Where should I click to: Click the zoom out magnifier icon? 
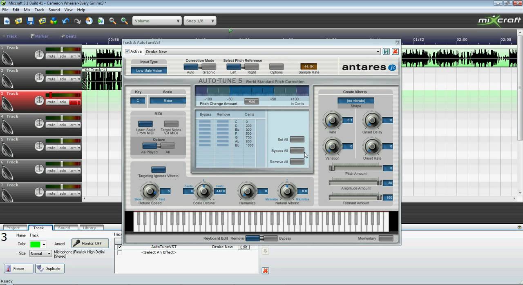tap(112, 21)
